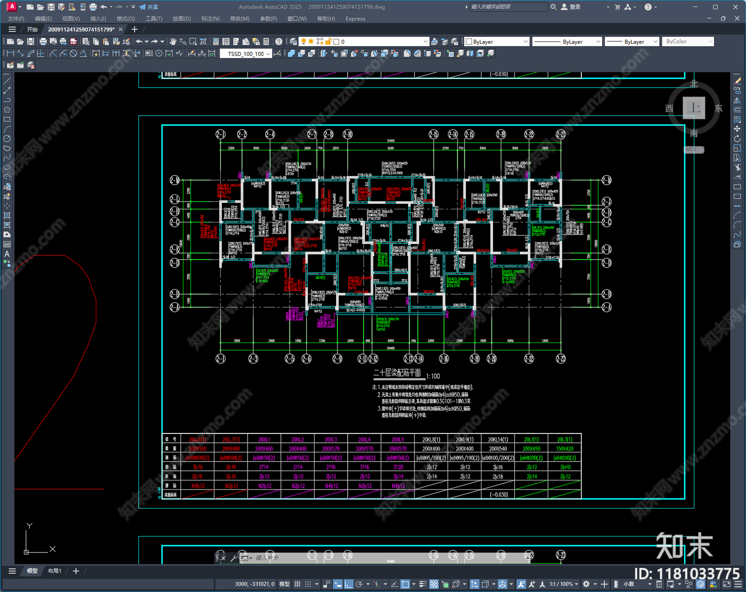Click the 共享 share button
Image resolution: width=746 pixels, height=592 pixels.
point(149,7)
